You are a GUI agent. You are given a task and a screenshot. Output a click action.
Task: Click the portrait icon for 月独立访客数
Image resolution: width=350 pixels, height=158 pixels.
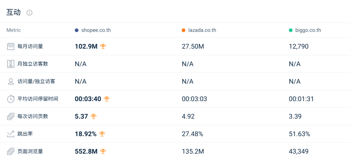pos(11,64)
